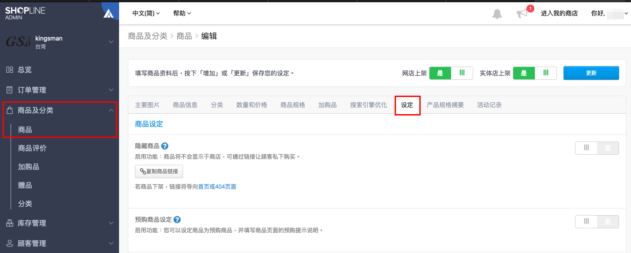Switch to the 分类 tab
The width and height of the screenshot is (631, 253).
coord(217,105)
